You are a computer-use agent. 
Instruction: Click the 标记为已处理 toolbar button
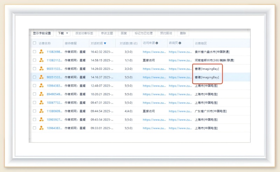[143, 33]
